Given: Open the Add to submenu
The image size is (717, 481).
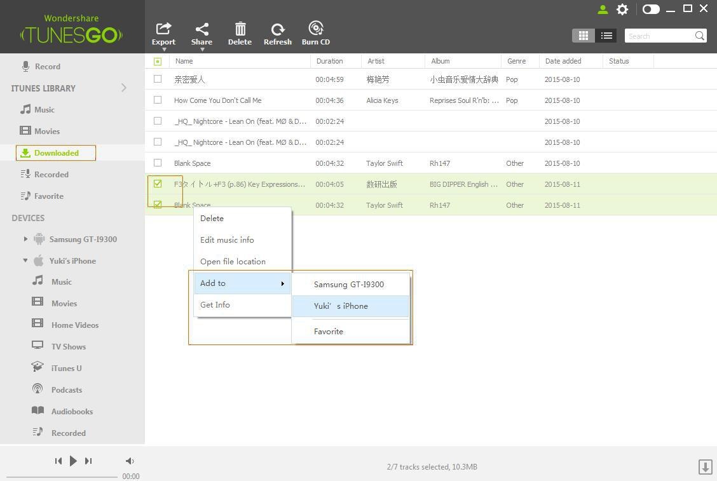Looking at the screenshot, I should [x=242, y=283].
